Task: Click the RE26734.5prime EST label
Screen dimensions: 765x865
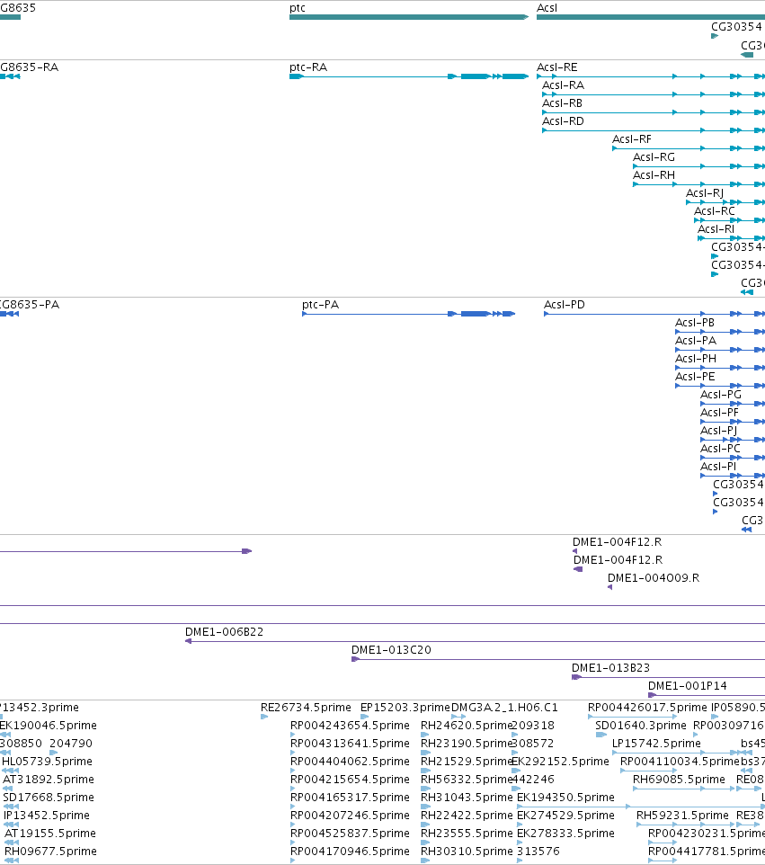Action: tap(307, 708)
